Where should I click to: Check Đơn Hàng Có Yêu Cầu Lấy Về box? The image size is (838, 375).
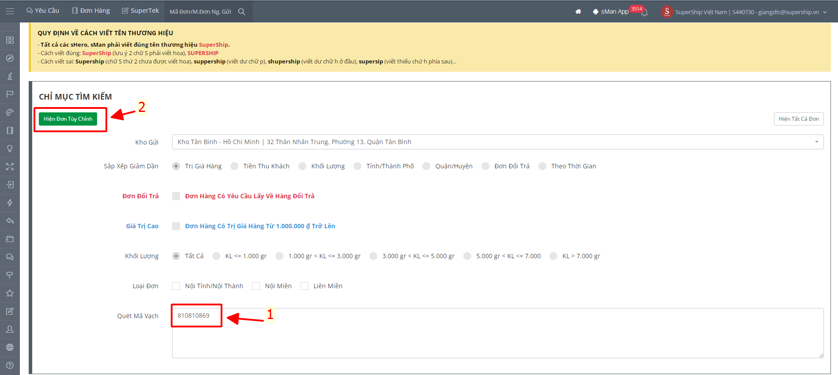176,196
